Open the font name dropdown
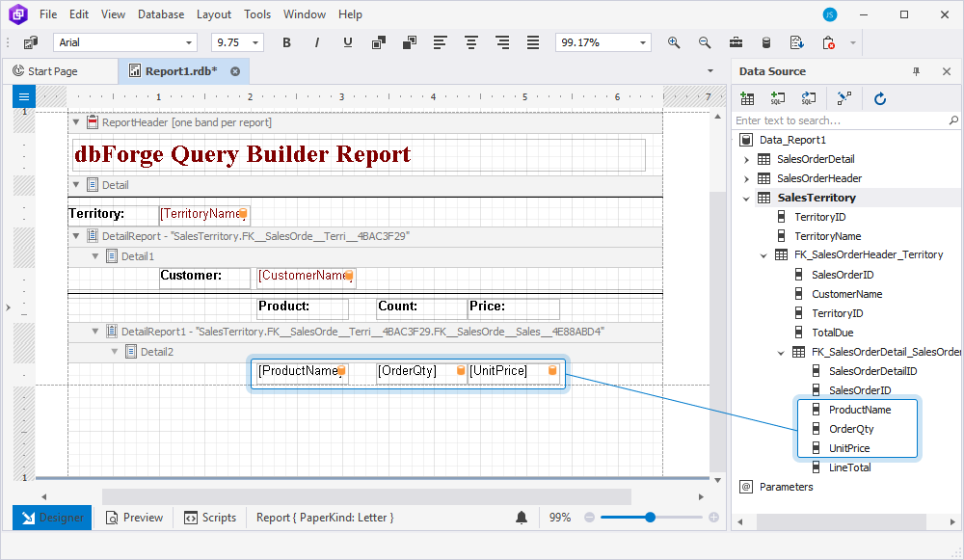964x560 pixels. [x=189, y=42]
